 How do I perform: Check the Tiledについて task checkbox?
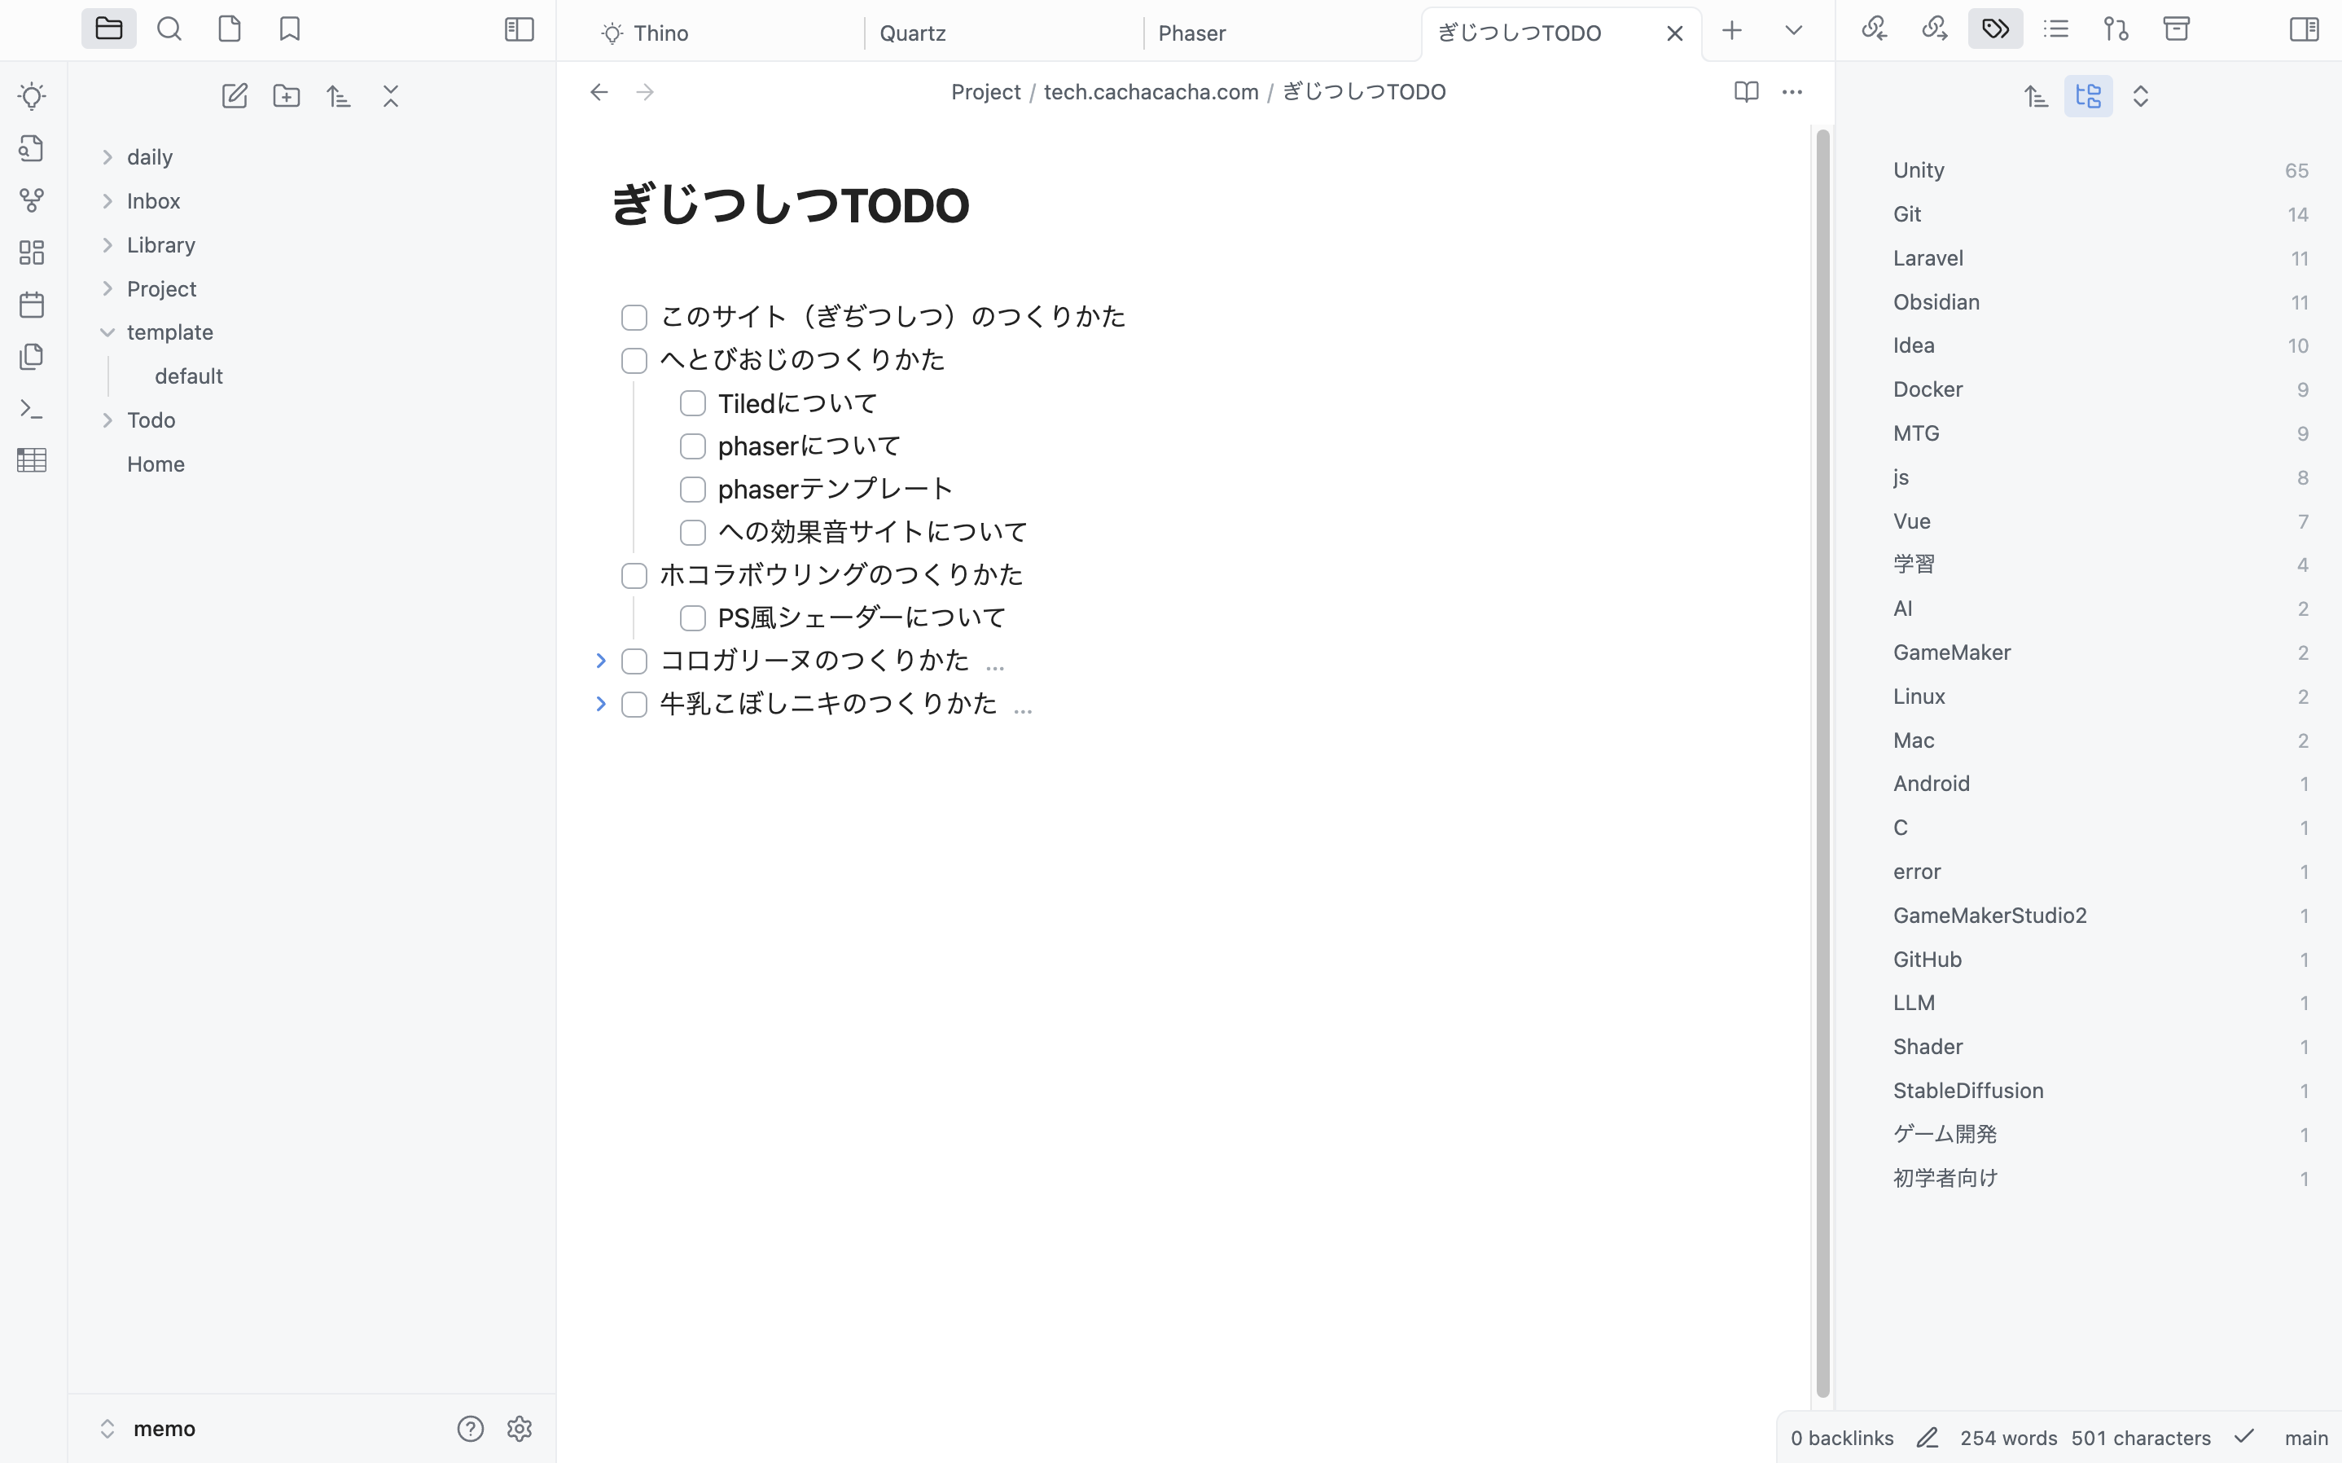[x=692, y=403]
